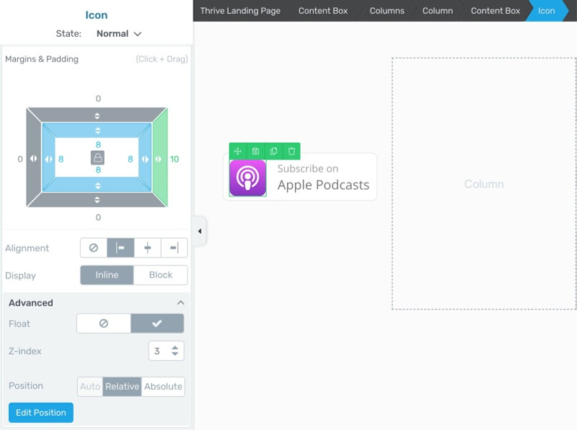The height and width of the screenshot is (430, 577).
Task: Set Position to Absolute
Action: click(x=163, y=387)
